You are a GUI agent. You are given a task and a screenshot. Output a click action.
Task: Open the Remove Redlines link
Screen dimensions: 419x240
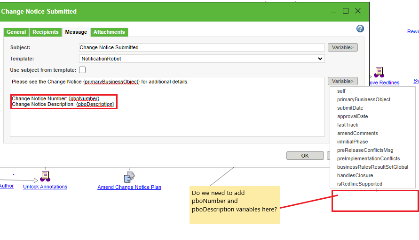coord(384,82)
